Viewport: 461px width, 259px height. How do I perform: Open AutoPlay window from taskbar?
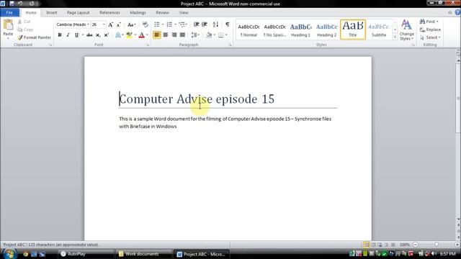click(86, 254)
